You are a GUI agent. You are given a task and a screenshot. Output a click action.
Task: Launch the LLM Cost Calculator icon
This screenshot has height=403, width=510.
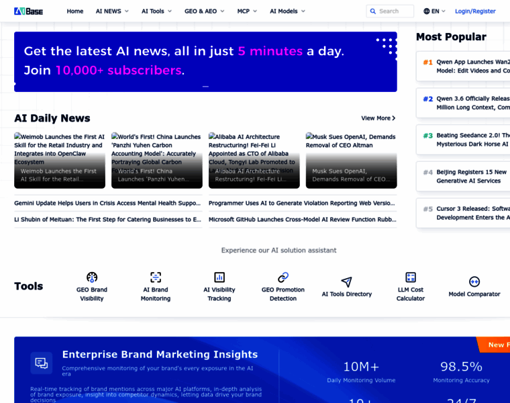(x=411, y=277)
